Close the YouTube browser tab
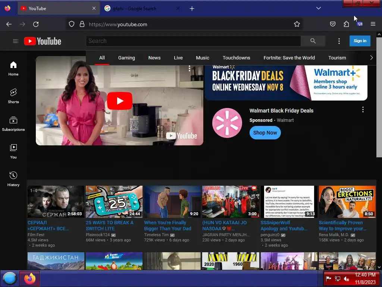Image resolution: width=382 pixels, height=287 pixels. pos(94,8)
